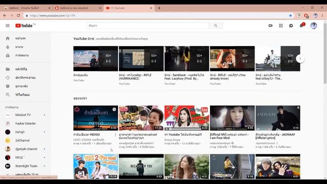Image resolution: width=327 pixels, height=184 pixels.
Task: Open the new tab plus button
Action: 159,8
